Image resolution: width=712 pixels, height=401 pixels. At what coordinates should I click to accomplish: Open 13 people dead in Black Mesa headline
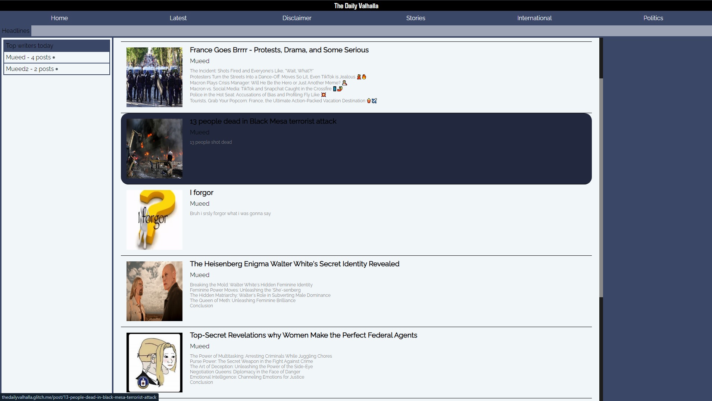pyautogui.click(x=263, y=121)
